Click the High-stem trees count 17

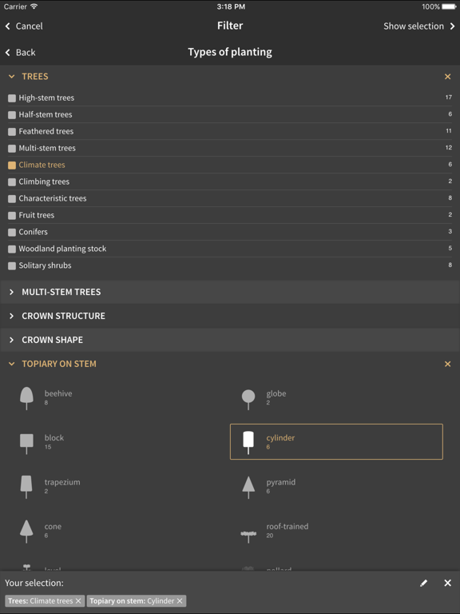tap(449, 97)
